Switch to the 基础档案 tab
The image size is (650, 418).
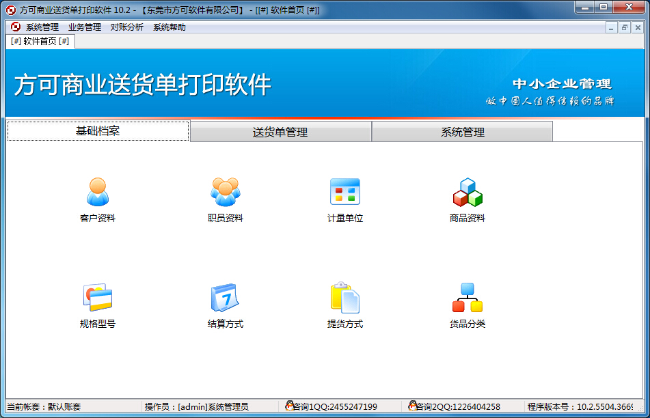(98, 131)
